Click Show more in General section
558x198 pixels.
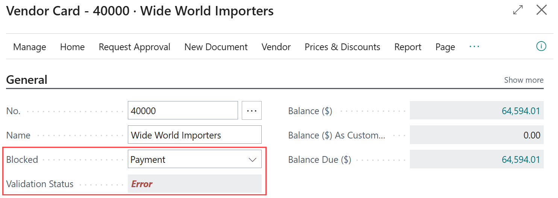(523, 80)
